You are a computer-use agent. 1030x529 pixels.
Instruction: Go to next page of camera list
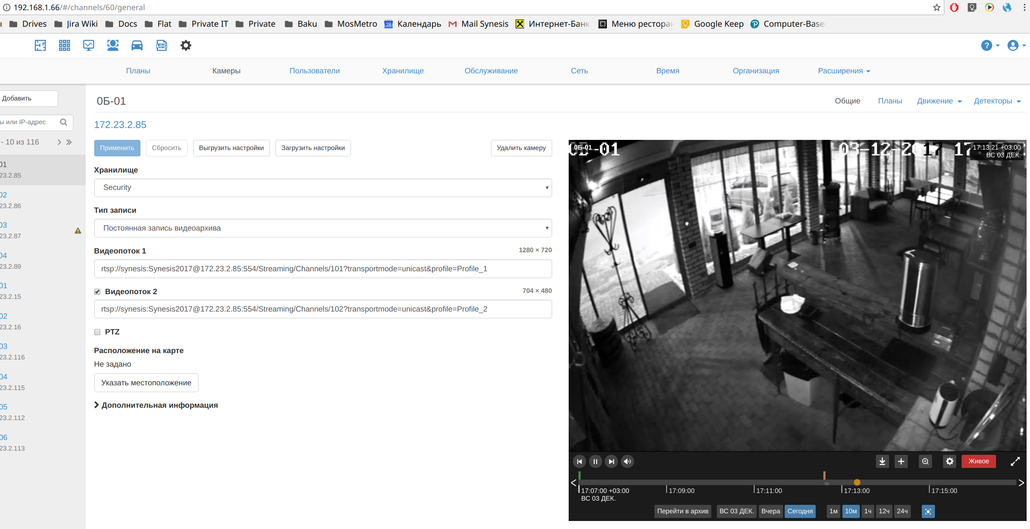(59, 142)
